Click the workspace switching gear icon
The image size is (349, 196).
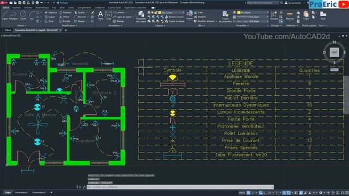pyautogui.click(x=321, y=193)
